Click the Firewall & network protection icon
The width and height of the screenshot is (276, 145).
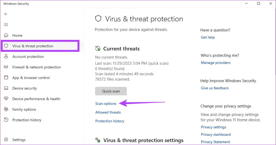[x=6, y=67]
